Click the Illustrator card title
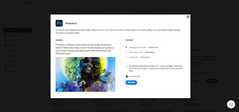Viewport: 239px width, 112px height. click(99, 100)
